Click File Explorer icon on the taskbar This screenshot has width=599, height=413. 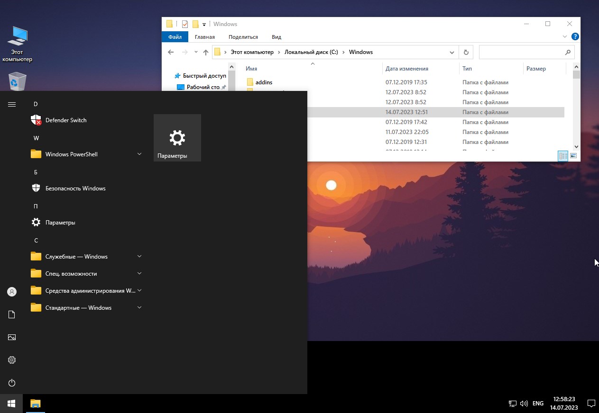click(x=35, y=404)
